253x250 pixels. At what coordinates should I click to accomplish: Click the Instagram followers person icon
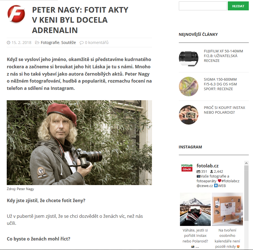(212, 172)
